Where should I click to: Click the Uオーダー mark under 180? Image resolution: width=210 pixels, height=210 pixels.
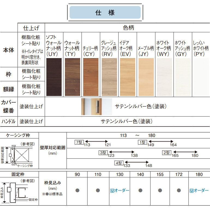[x=199, y=190]
